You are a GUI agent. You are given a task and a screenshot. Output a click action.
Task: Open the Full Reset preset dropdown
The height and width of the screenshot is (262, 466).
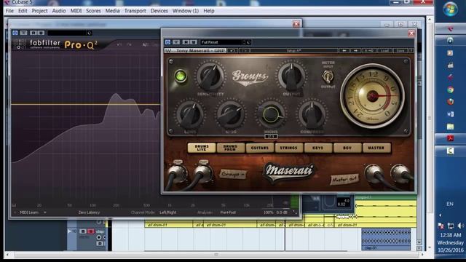[x=222, y=42]
